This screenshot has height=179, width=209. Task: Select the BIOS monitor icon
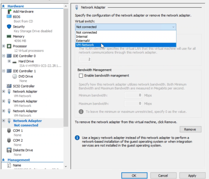pyautogui.click(x=9, y=17)
